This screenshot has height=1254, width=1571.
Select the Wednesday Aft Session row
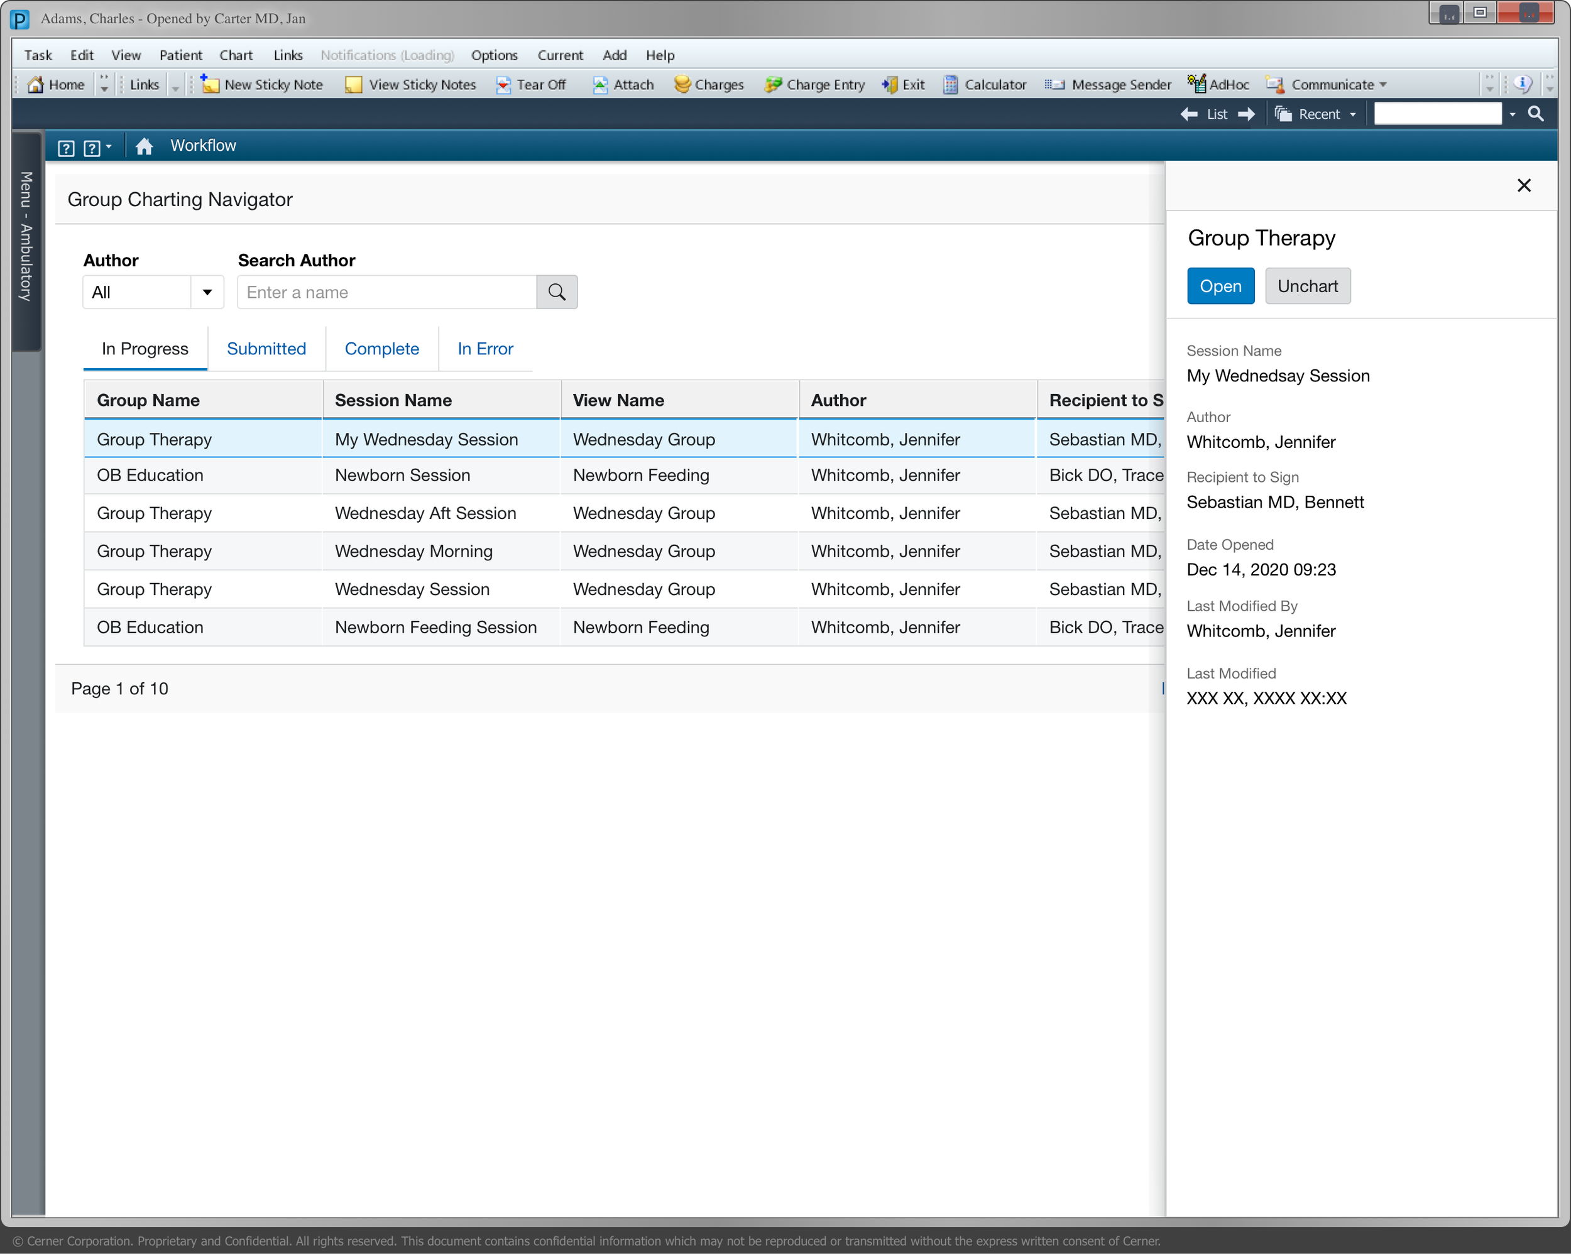pyautogui.click(x=625, y=514)
